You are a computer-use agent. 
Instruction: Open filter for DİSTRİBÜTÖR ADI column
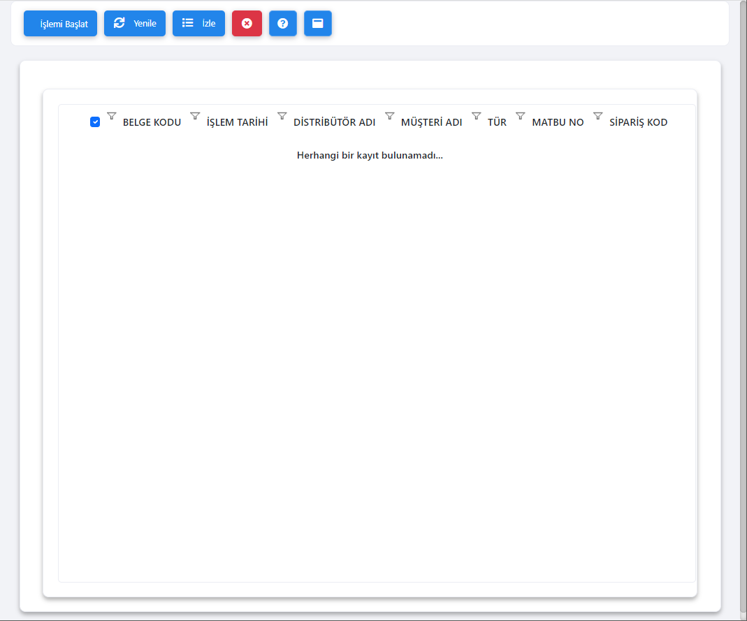point(282,116)
